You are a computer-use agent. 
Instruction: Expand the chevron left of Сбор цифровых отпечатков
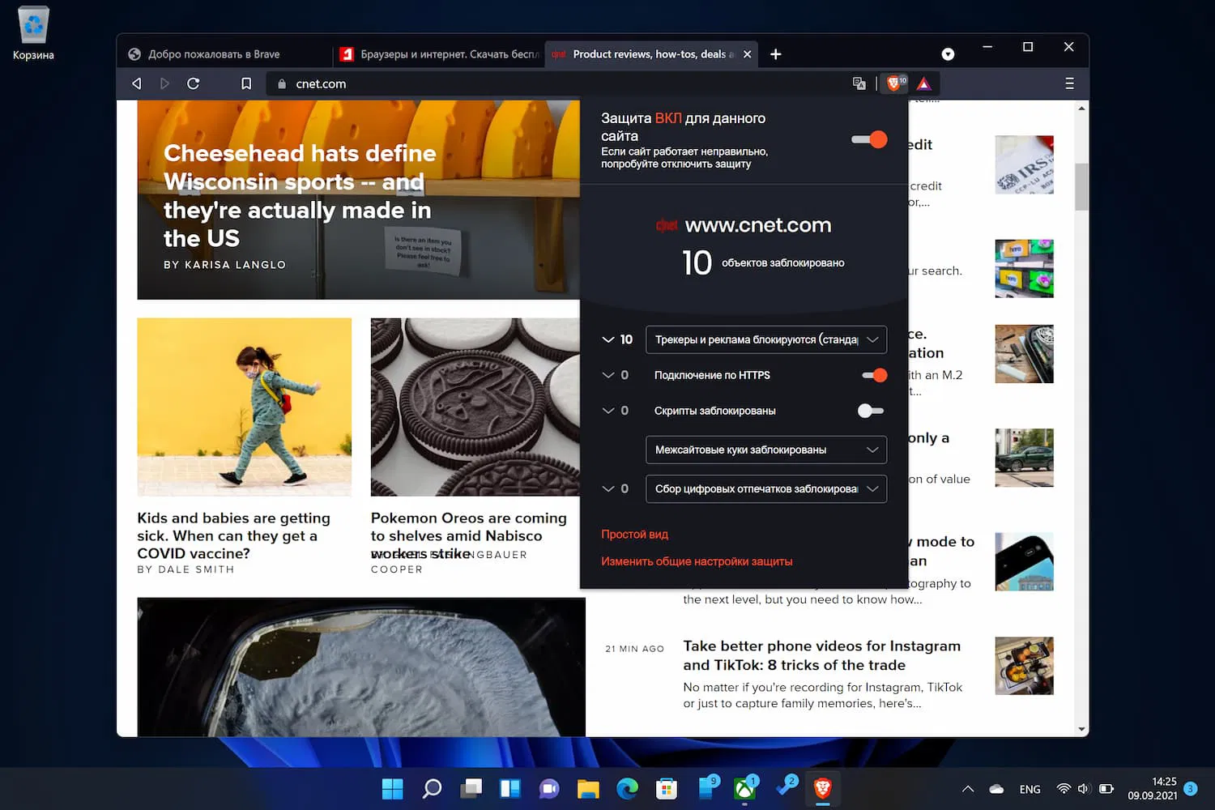click(608, 488)
